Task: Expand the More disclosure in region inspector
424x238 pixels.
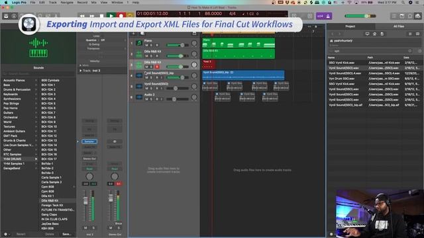Action: coord(81,65)
